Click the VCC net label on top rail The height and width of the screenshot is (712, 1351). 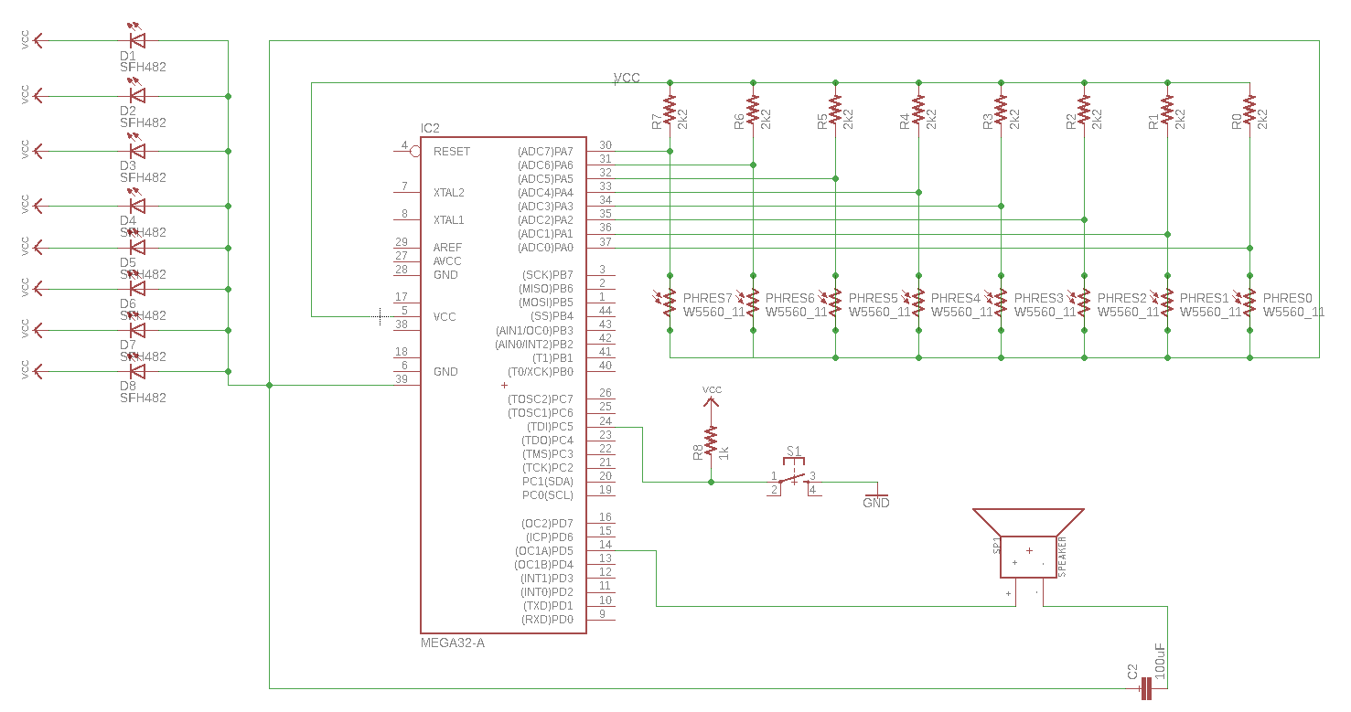pyautogui.click(x=627, y=79)
